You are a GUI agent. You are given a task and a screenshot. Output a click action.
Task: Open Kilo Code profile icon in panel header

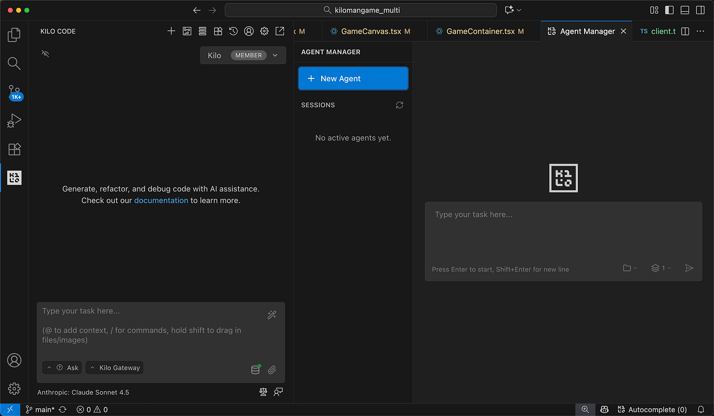click(x=249, y=31)
